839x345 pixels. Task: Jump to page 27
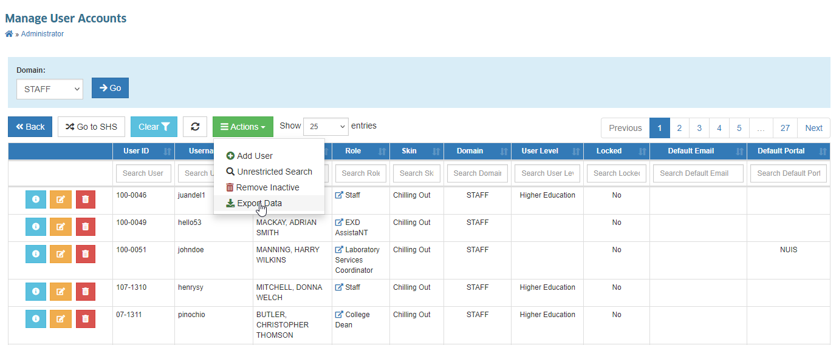tap(785, 128)
